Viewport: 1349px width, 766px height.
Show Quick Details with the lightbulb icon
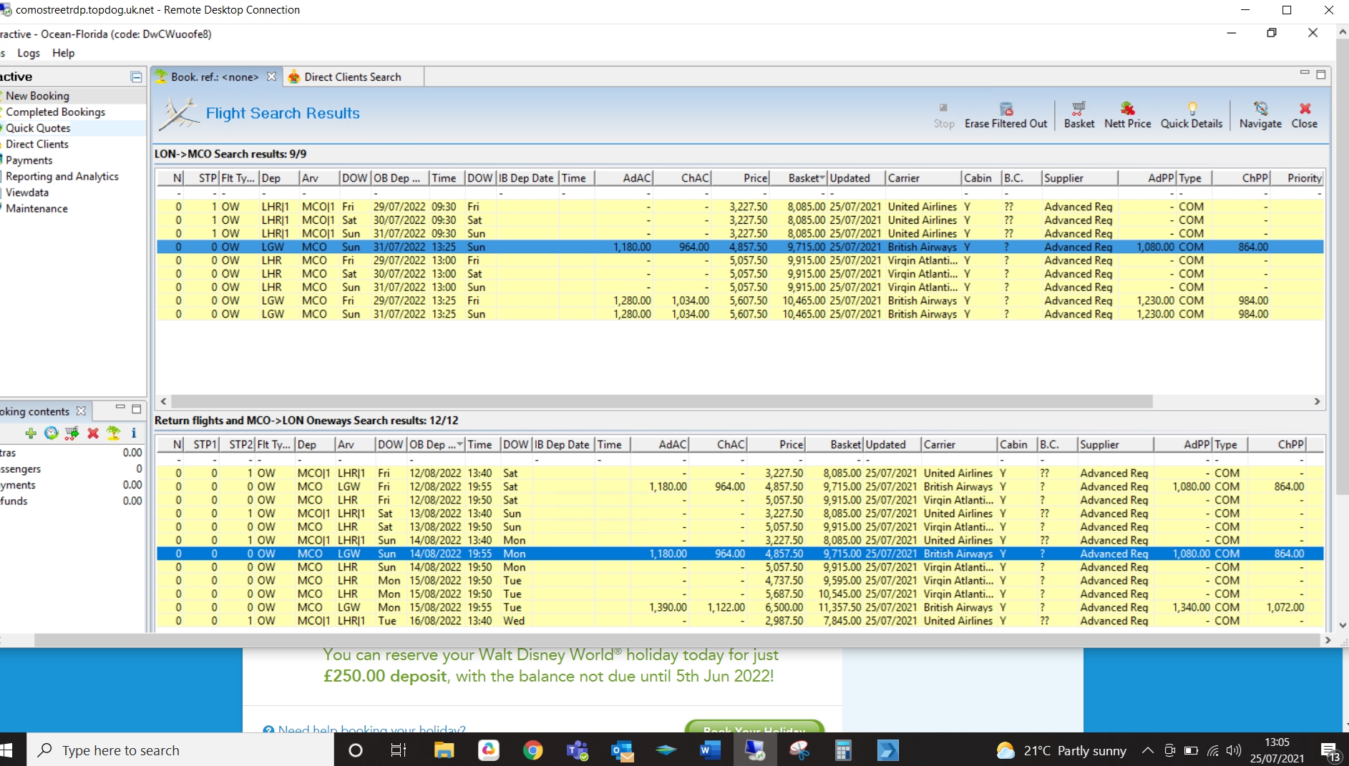pos(1192,109)
